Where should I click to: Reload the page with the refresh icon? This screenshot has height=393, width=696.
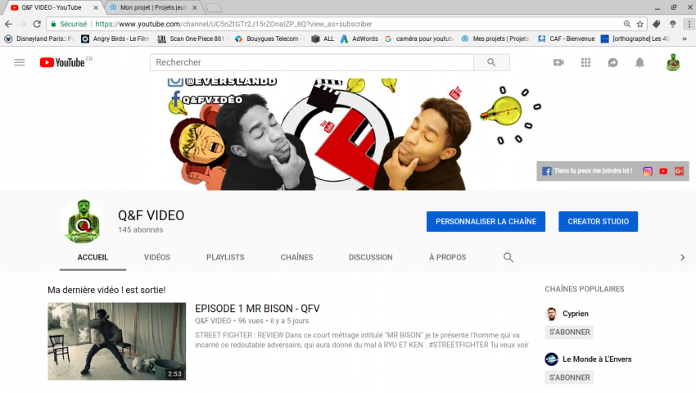pyautogui.click(x=38, y=24)
